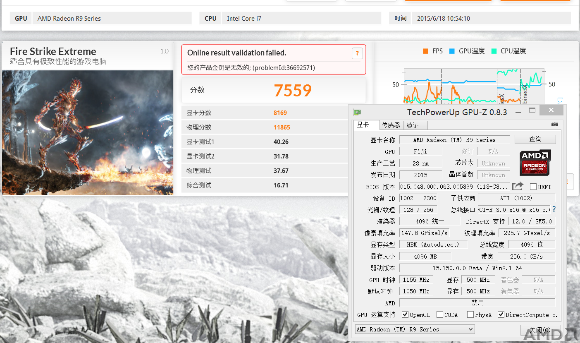This screenshot has height=343, width=580.
Task: Click the 光栅/纹理 128 / 256 field
Action: click(x=418, y=210)
